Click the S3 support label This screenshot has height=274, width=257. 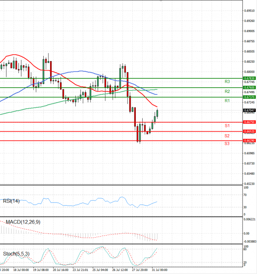pyautogui.click(x=227, y=144)
